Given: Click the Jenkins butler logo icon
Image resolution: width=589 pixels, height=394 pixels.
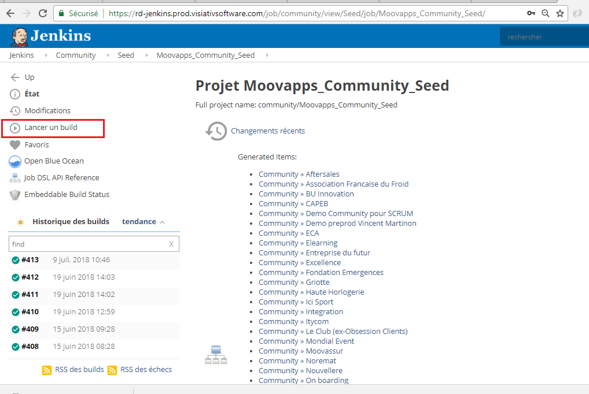Looking at the screenshot, I should [x=19, y=37].
